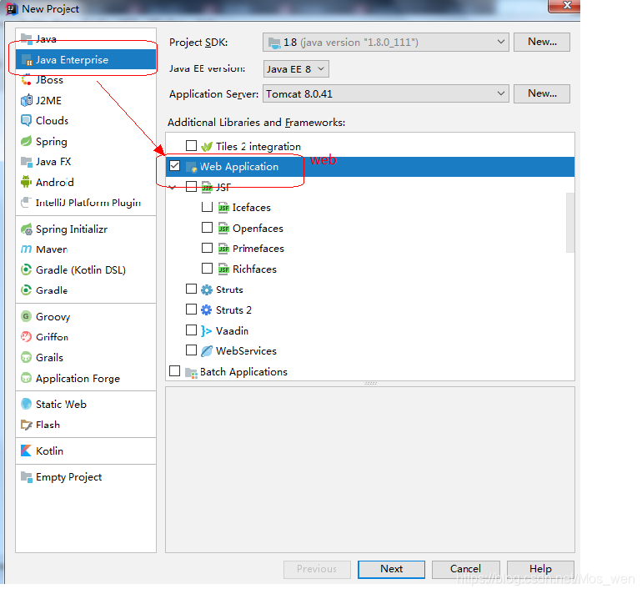This screenshot has height=594, width=642.
Task: Close the New Project dialog
Action: [x=566, y=6]
